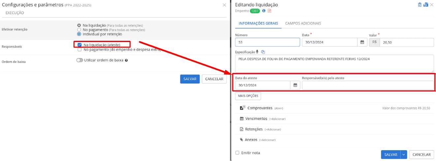Select the Individual por retenção radio option
This screenshot has width=436, height=161.
(79, 34)
